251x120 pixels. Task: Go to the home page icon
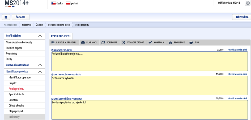pyautogui.click(x=6, y=17)
